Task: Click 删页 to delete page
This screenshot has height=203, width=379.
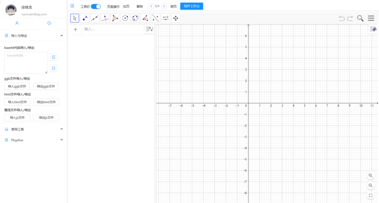Action: click(x=174, y=6)
